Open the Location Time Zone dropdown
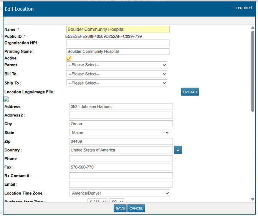The height and width of the screenshot is (216, 258). (x=119, y=193)
